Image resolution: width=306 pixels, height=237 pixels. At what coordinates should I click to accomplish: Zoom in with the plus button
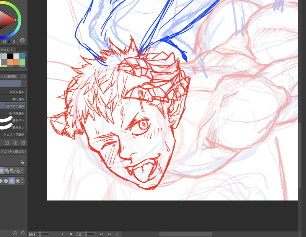point(62,234)
